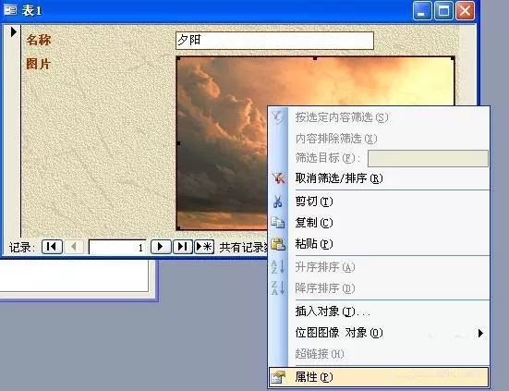Create new record with asterisk button
Viewport: 509px width, 391px height.
coord(204,247)
